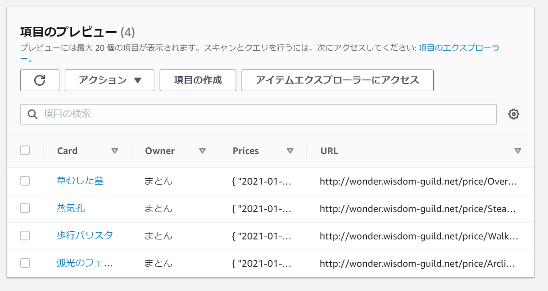The height and width of the screenshot is (291, 548).
Task: Toggle the select-all header checkbox
Action: (x=25, y=150)
